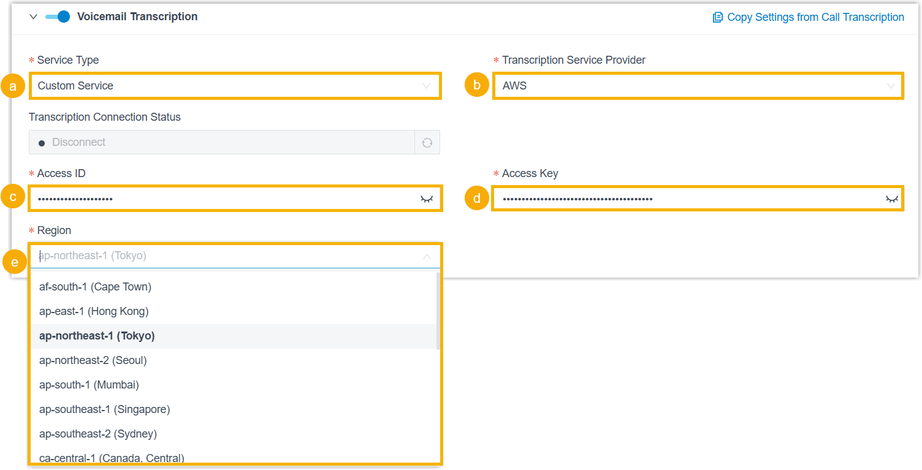Close the Region dropdown using its arrow
This screenshot has height=470, width=922.
coord(427,256)
